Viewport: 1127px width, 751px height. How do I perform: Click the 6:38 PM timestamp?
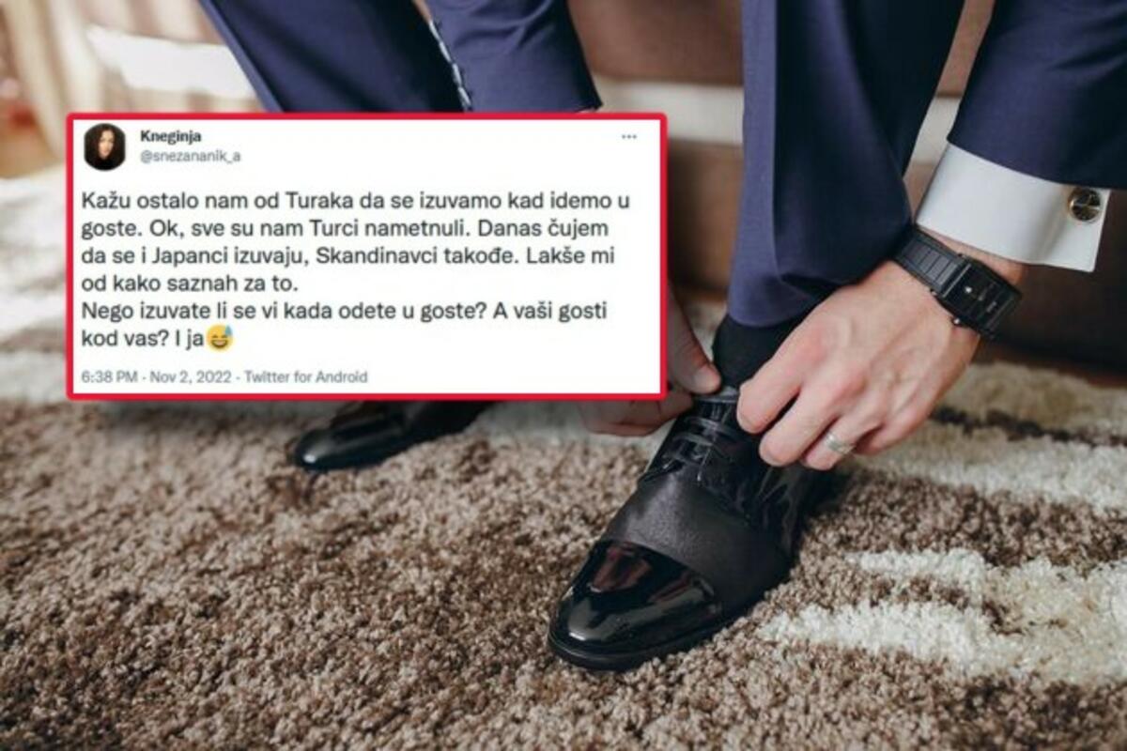(109, 377)
